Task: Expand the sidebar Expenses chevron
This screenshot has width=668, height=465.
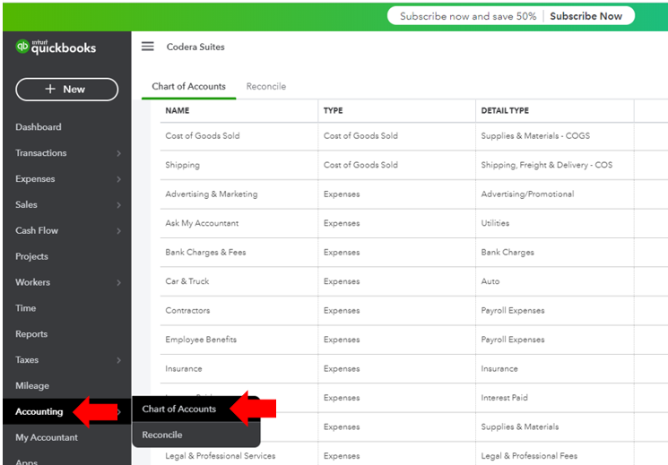Action: (119, 179)
